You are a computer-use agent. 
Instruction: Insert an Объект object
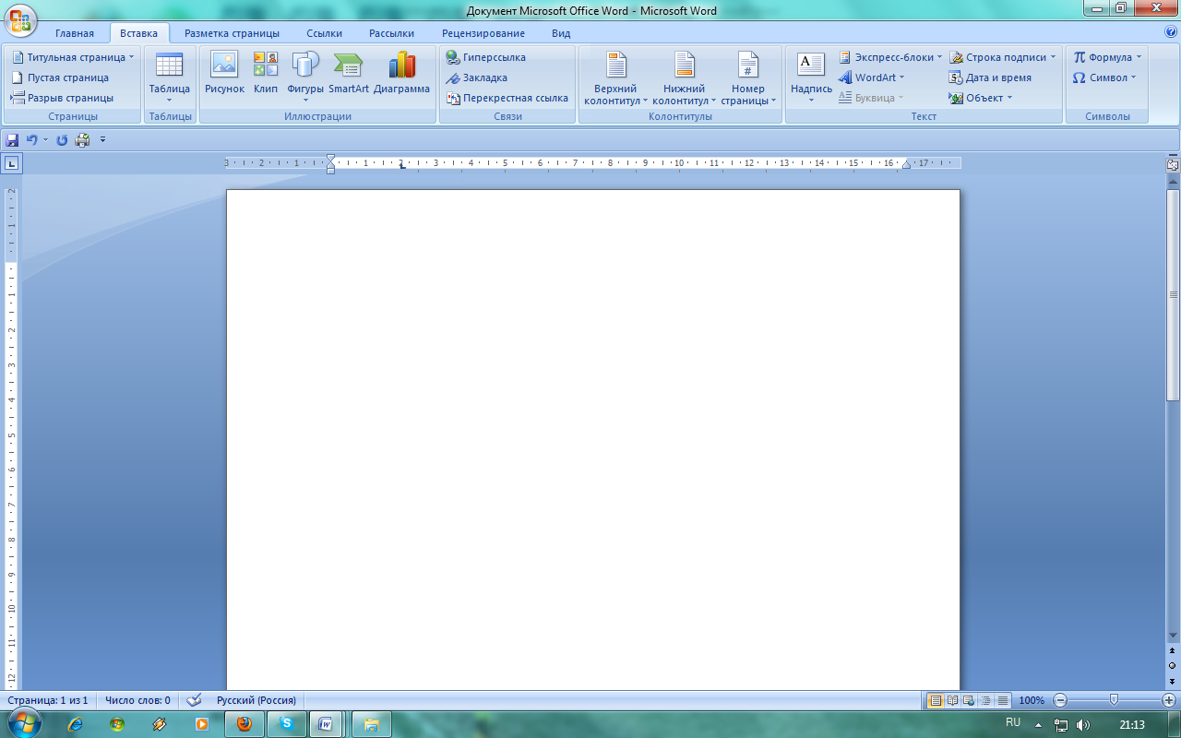(x=981, y=98)
